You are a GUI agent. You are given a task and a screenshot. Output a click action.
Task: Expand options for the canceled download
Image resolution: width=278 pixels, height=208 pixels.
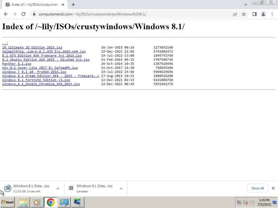[x=121, y=188]
